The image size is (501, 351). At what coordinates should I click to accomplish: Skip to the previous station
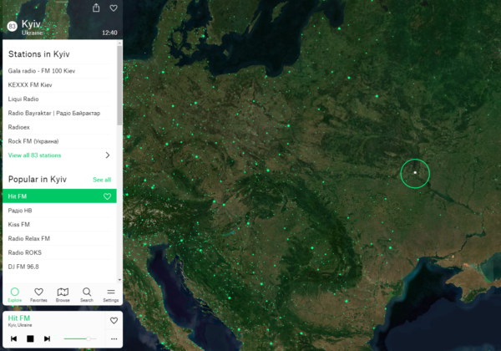(x=13, y=338)
